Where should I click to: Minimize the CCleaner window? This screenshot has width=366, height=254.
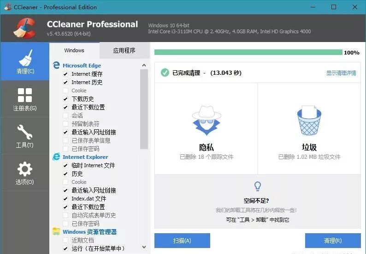pos(313,7)
